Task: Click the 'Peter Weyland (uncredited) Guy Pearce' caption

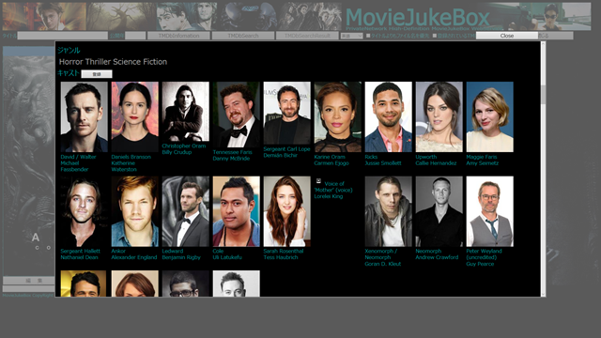Action: pyautogui.click(x=485, y=257)
